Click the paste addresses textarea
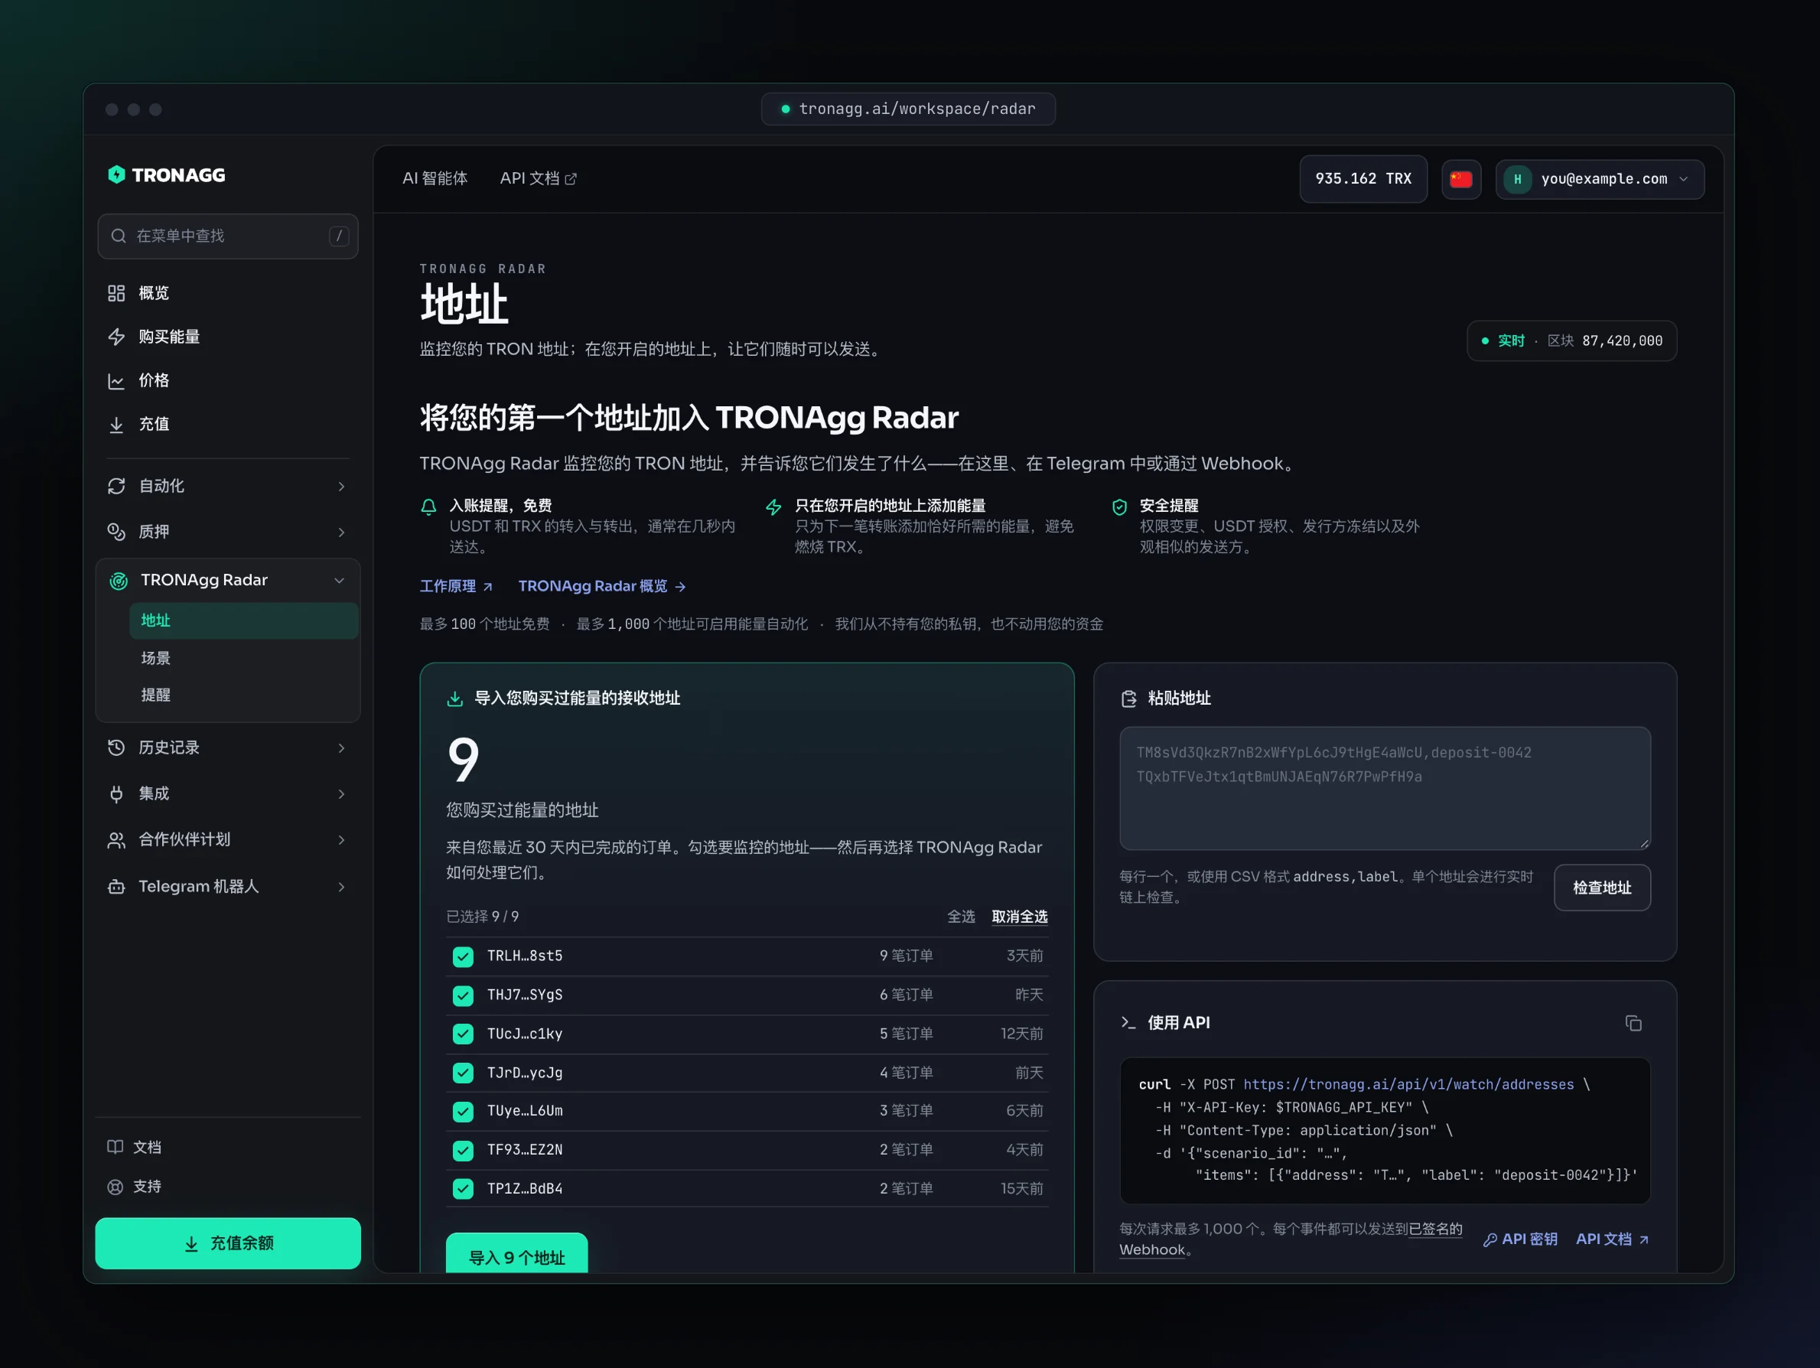 click(x=1385, y=789)
